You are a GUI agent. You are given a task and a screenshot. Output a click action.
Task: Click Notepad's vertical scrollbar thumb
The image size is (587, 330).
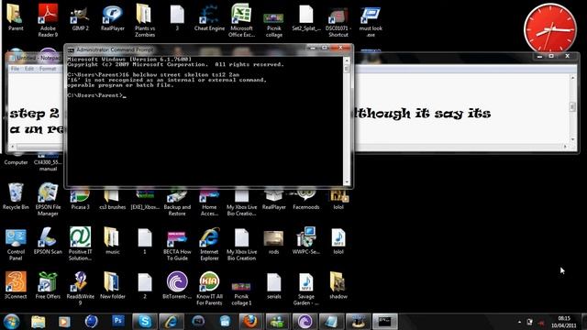(572, 106)
